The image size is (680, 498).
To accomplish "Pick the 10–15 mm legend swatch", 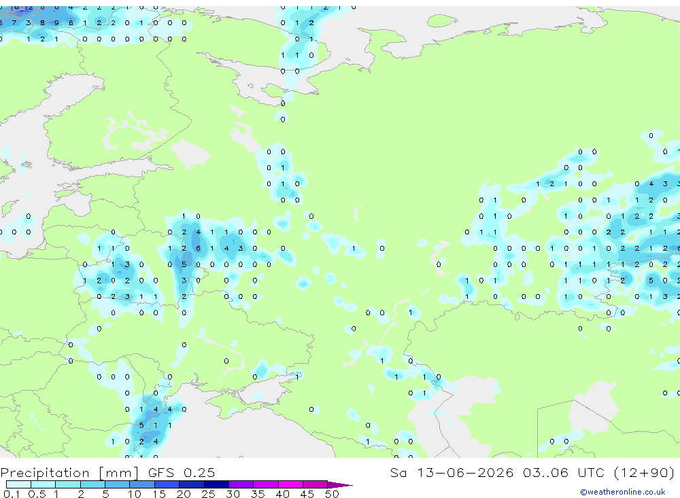I will point(142,484).
